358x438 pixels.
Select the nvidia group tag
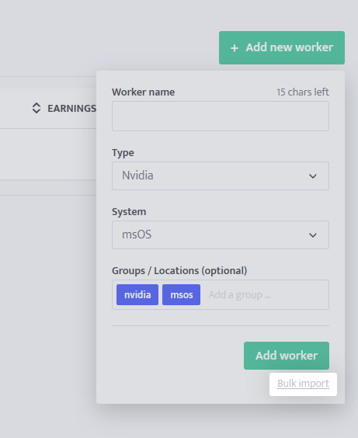[x=137, y=294]
